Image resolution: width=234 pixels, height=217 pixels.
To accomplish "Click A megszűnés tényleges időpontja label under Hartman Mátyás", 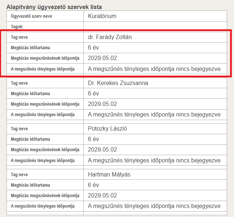I will click(x=43, y=206).
